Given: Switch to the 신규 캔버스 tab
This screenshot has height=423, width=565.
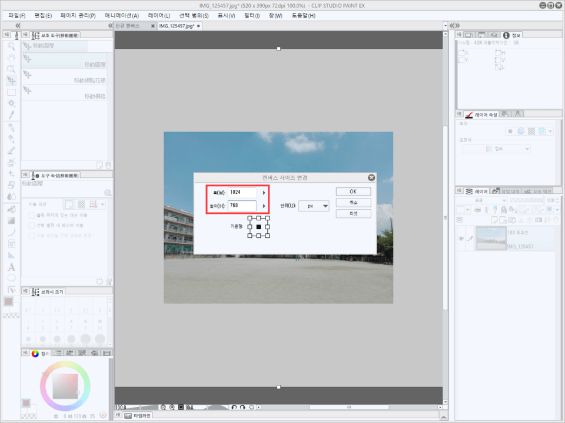Looking at the screenshot, I should (128, 26).
